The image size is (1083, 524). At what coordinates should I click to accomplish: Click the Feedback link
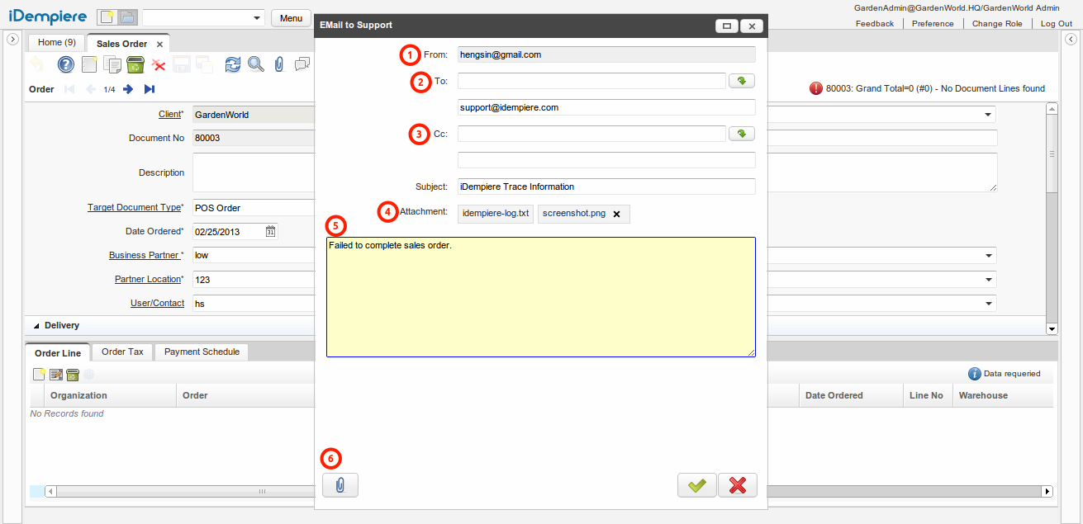click(874, 23)
